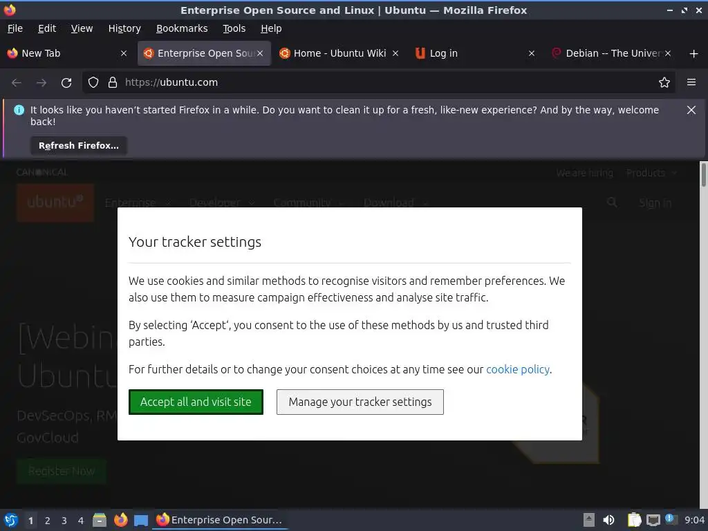
Task: Launch Firefox from the taskbar quicklaunch
Action: tap(120, 520)
